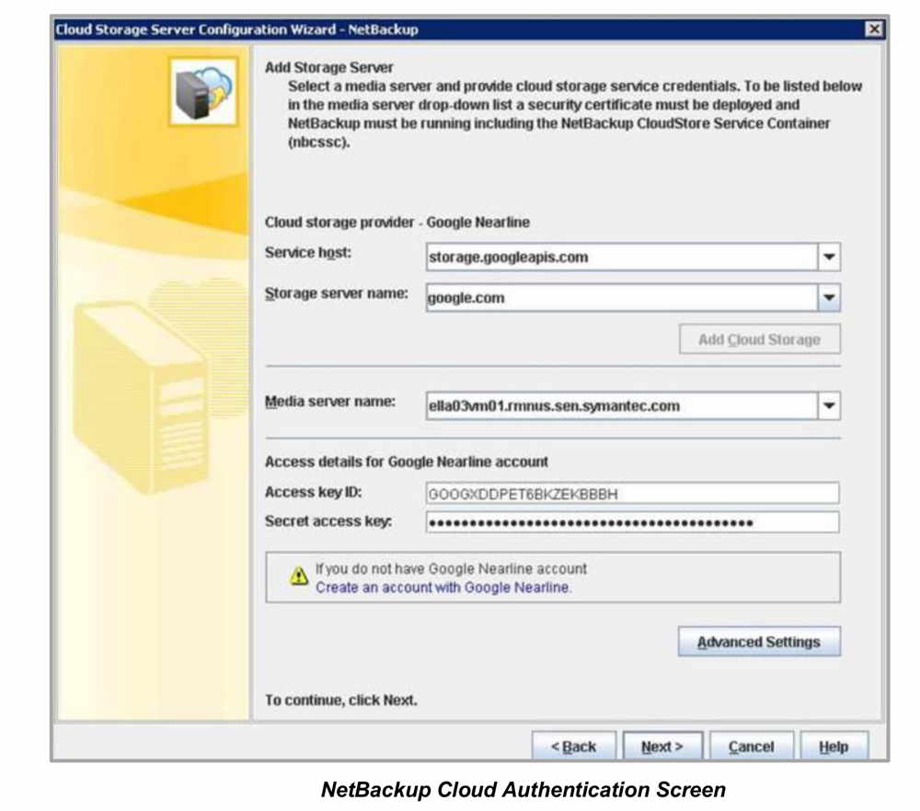Click the yellow warning triangle icon
The height and width of the screenshot is (811, 920).
[299, 577]
